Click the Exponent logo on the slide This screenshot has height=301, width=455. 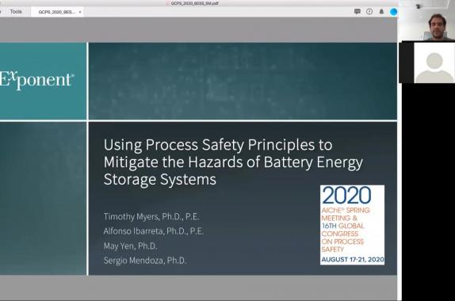(x=36, y=80)
